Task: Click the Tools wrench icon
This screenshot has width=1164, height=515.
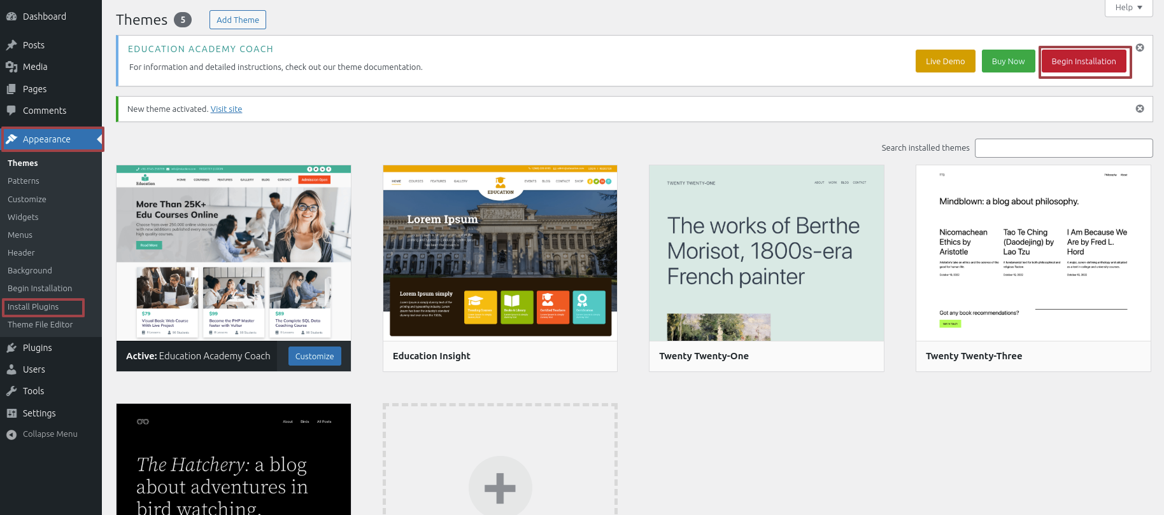Action: coord(11,391)
